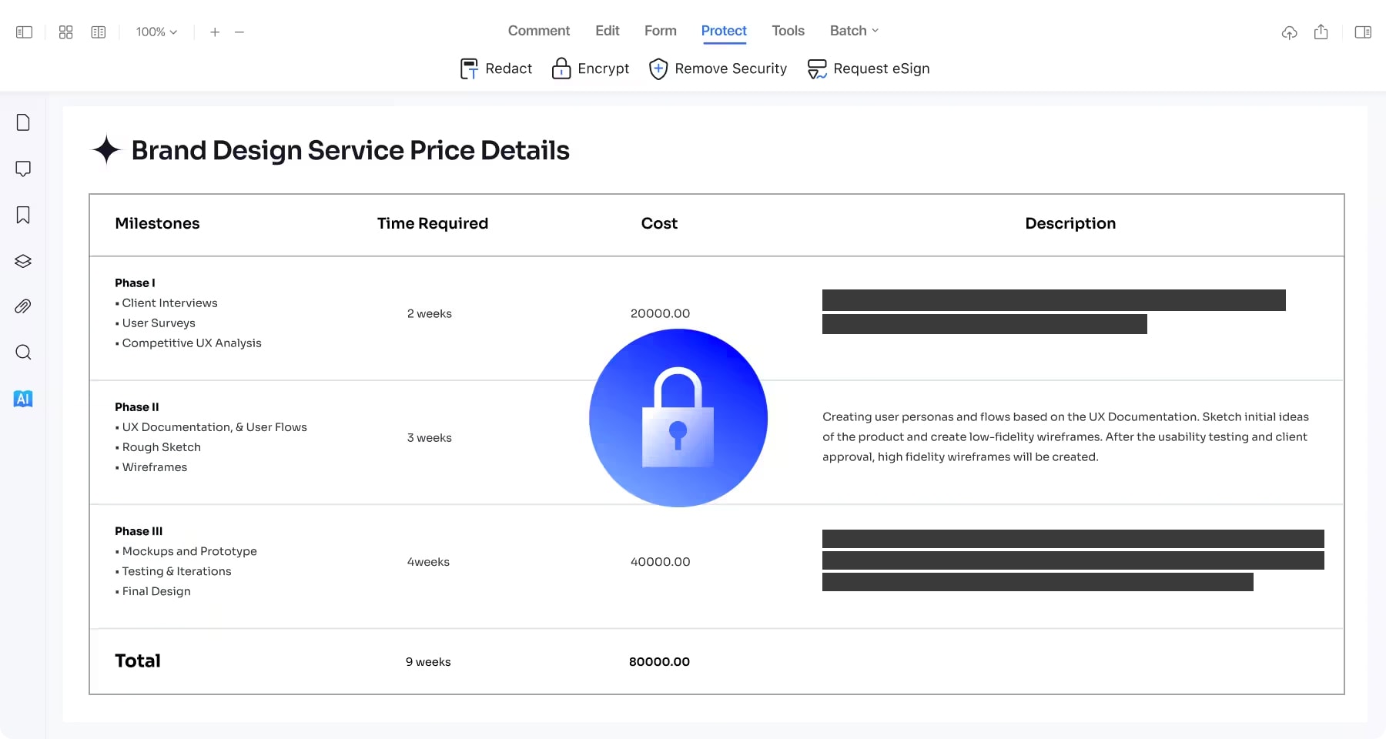Click the 'Phase I' heading
Screen dimensions: 1386x739
[x=135, y=283]
